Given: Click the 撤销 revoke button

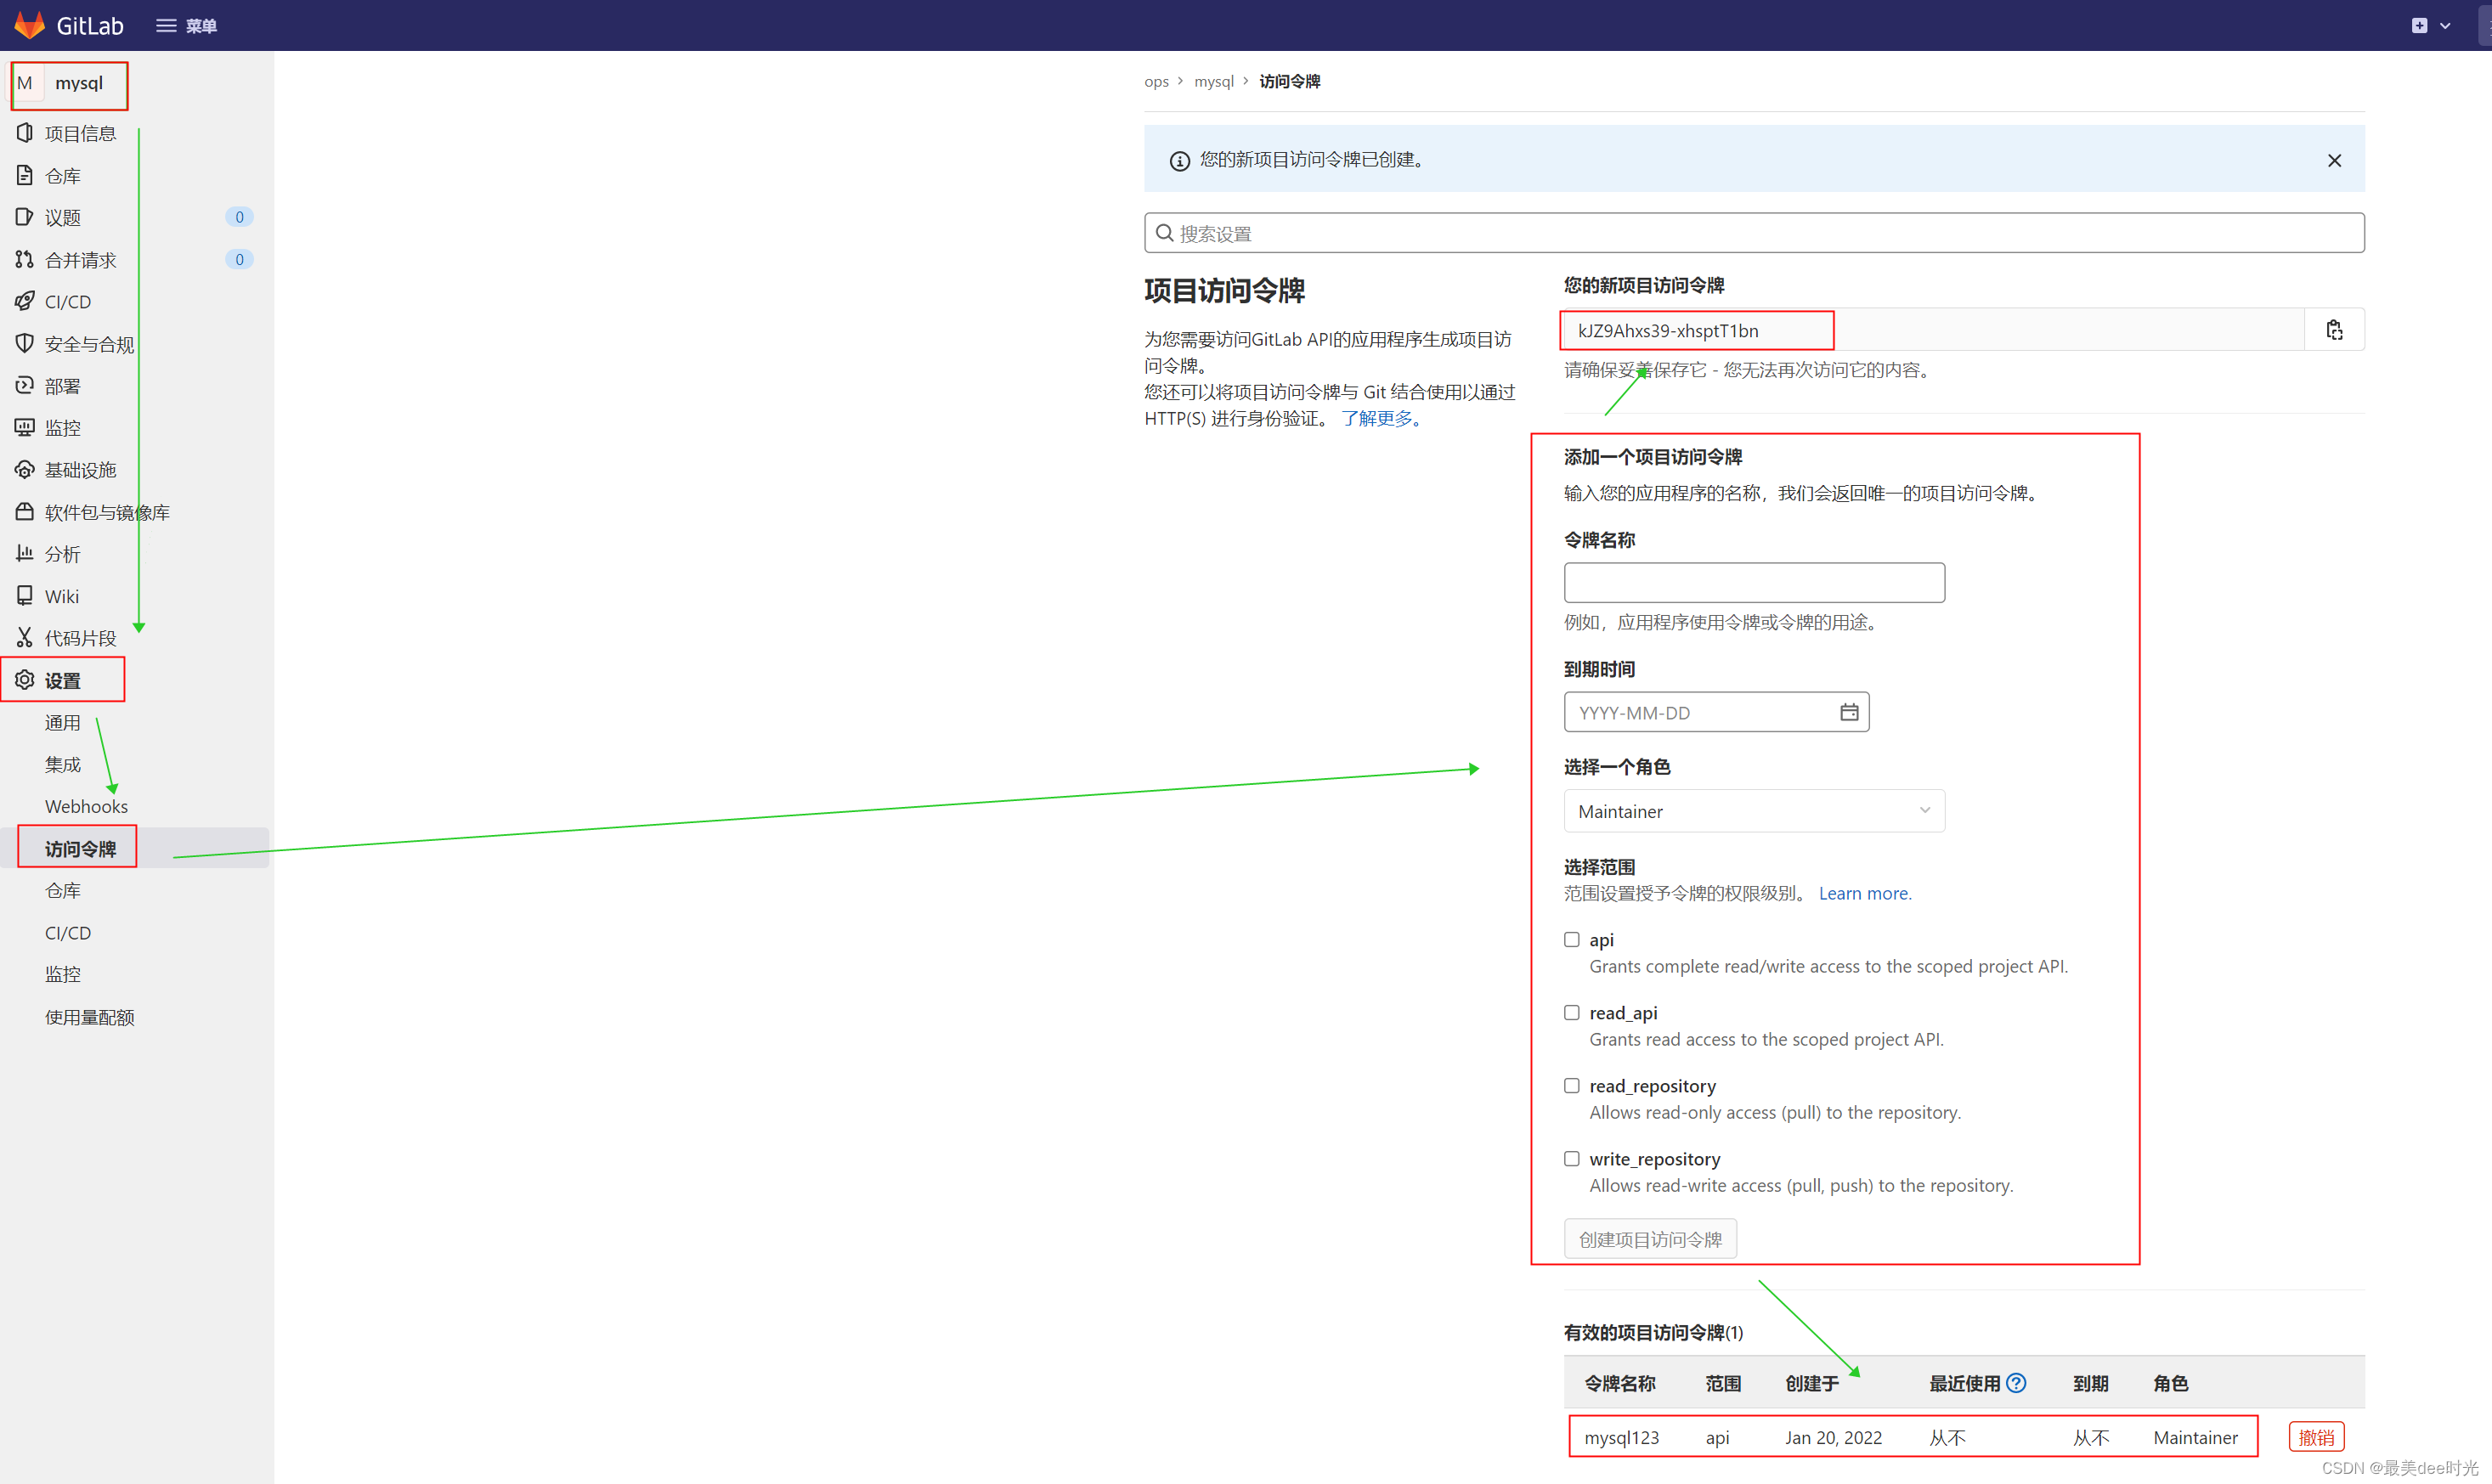Looking at the screenshot, I should (2315, 1437).
